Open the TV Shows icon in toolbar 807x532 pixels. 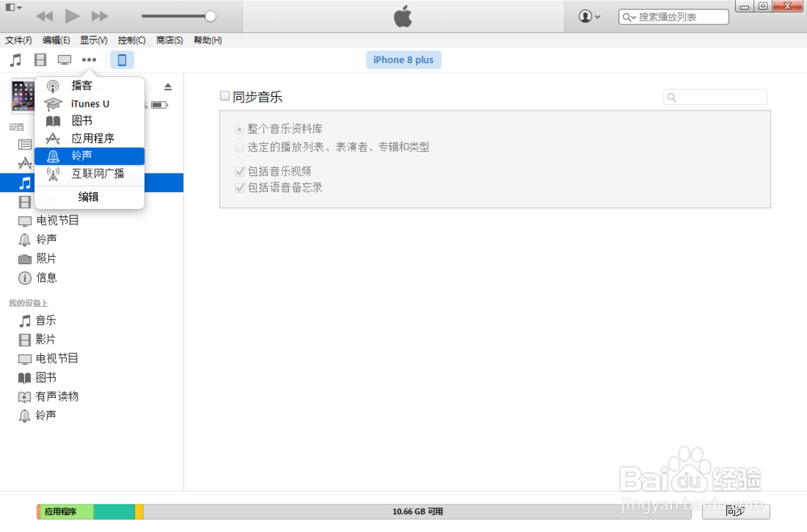pos(65,61)
